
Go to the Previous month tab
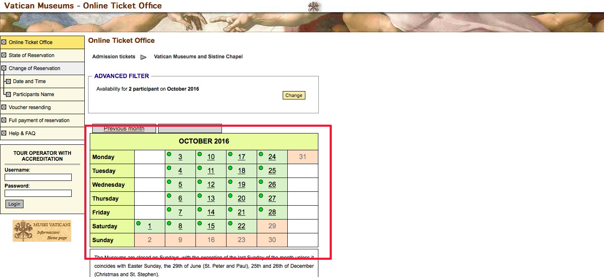124,128
